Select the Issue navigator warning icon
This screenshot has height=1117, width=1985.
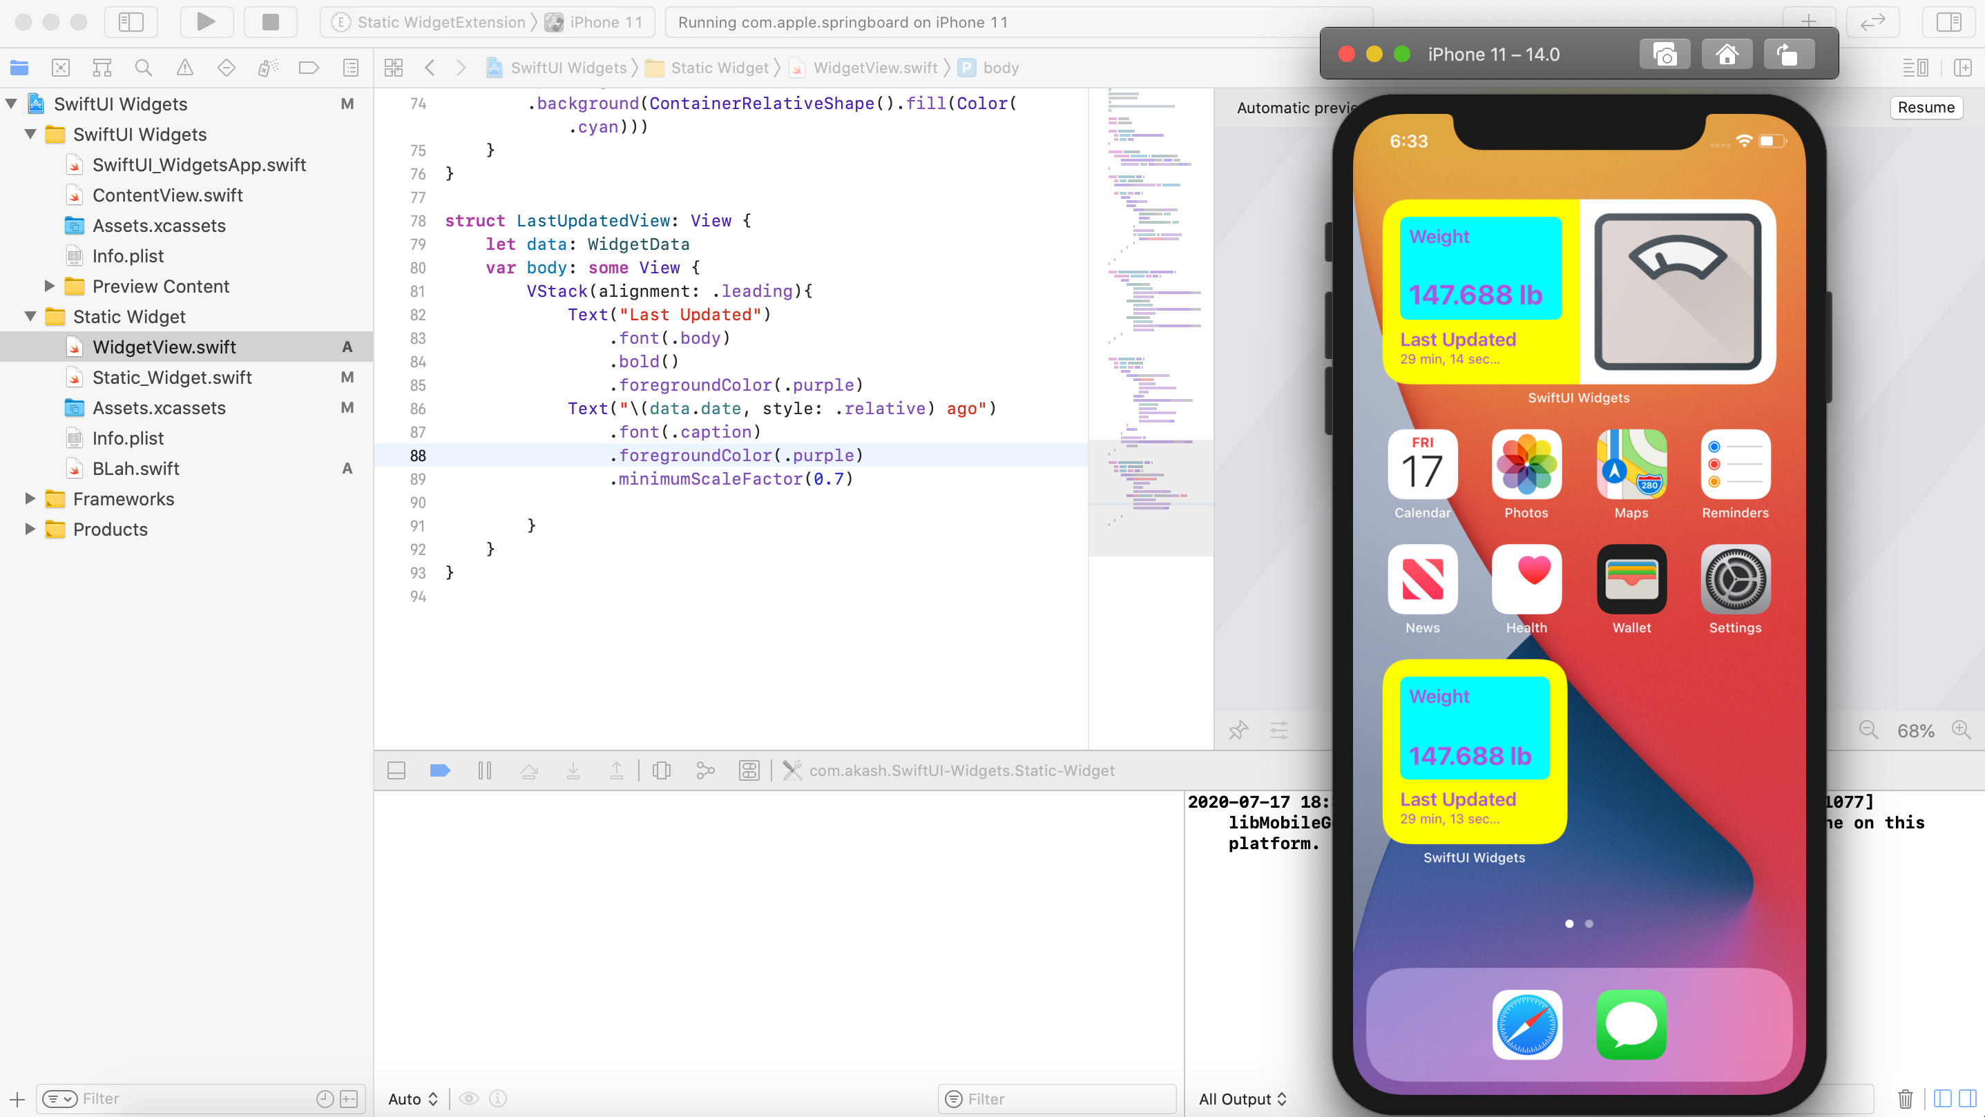(x=184, y=67)
